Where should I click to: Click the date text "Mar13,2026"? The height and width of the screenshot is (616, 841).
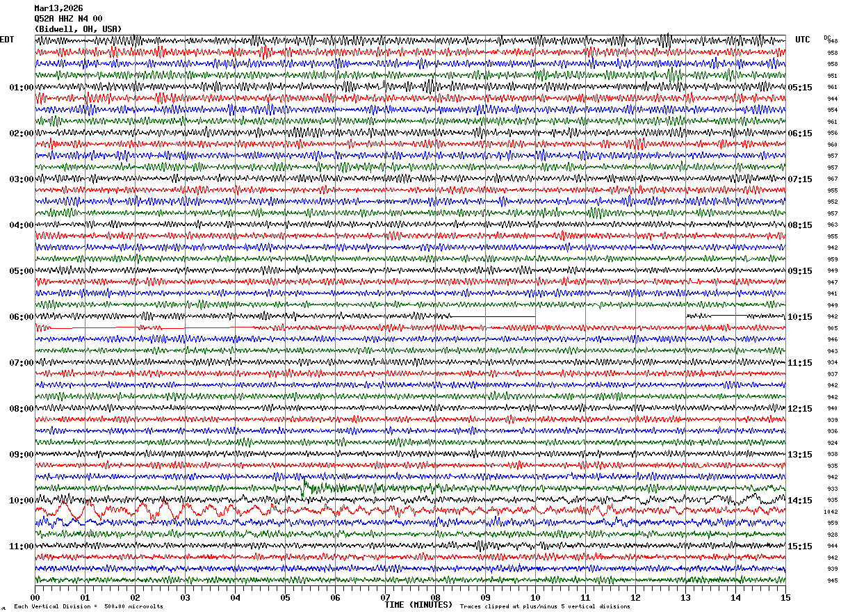(x=58, y=8)
